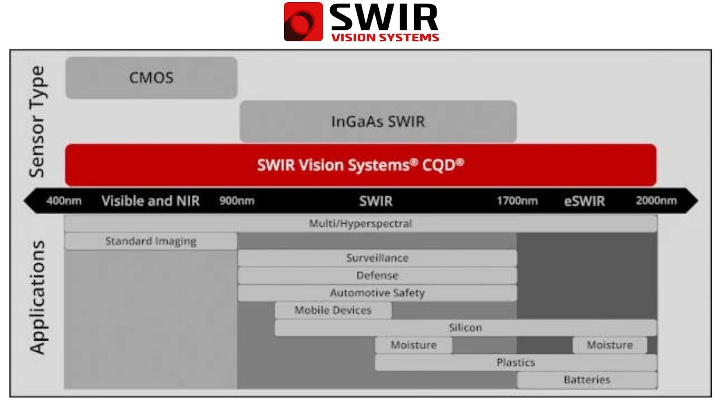Screen dimensions: 723x406
Task: Click the 1700nm wavelength label
Action: [x=517, y=201]
